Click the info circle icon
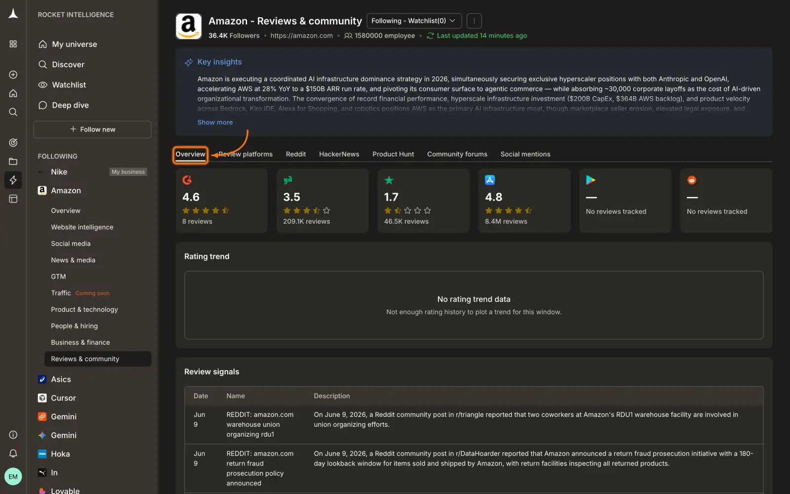This screenshot has height=494, width=790. 13,435
